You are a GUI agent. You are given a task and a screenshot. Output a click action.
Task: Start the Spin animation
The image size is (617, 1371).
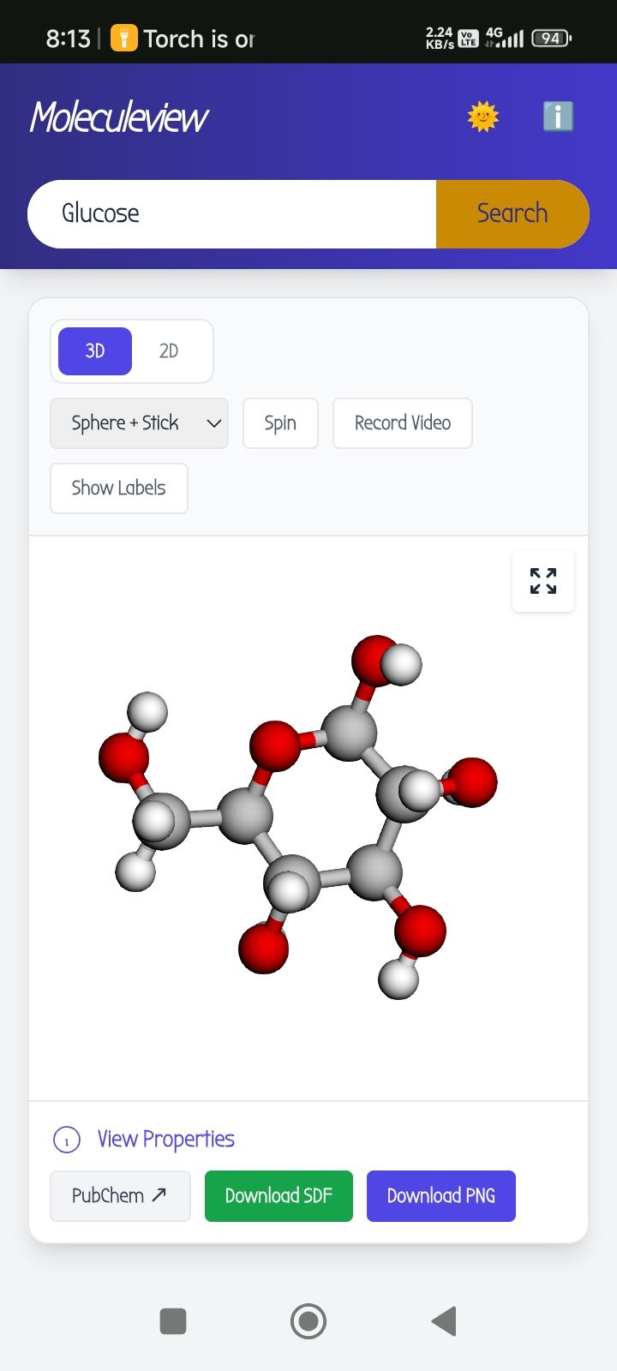[280, 423]
